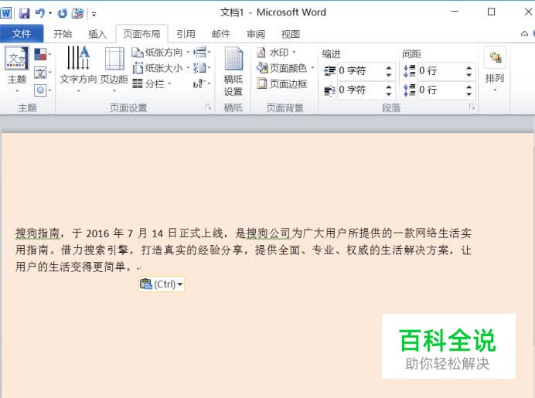Switch to the 引用 tab
Viewport: 535px width, 398px height.
(x=186, y=34)
